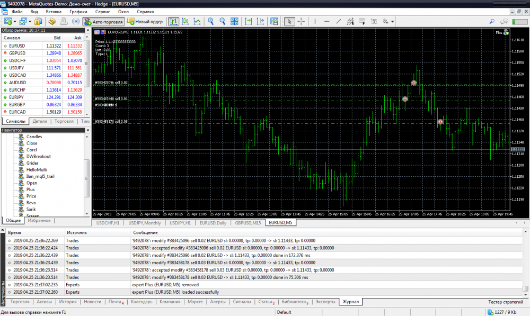Open dropdown arrow next to profiles icon
Viewport: 530px width, 316px height.
(x=30, y=22)
